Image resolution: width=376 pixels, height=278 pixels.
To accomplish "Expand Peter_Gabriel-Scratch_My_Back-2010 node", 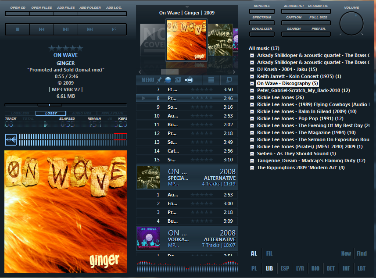I will click(252, 91).
